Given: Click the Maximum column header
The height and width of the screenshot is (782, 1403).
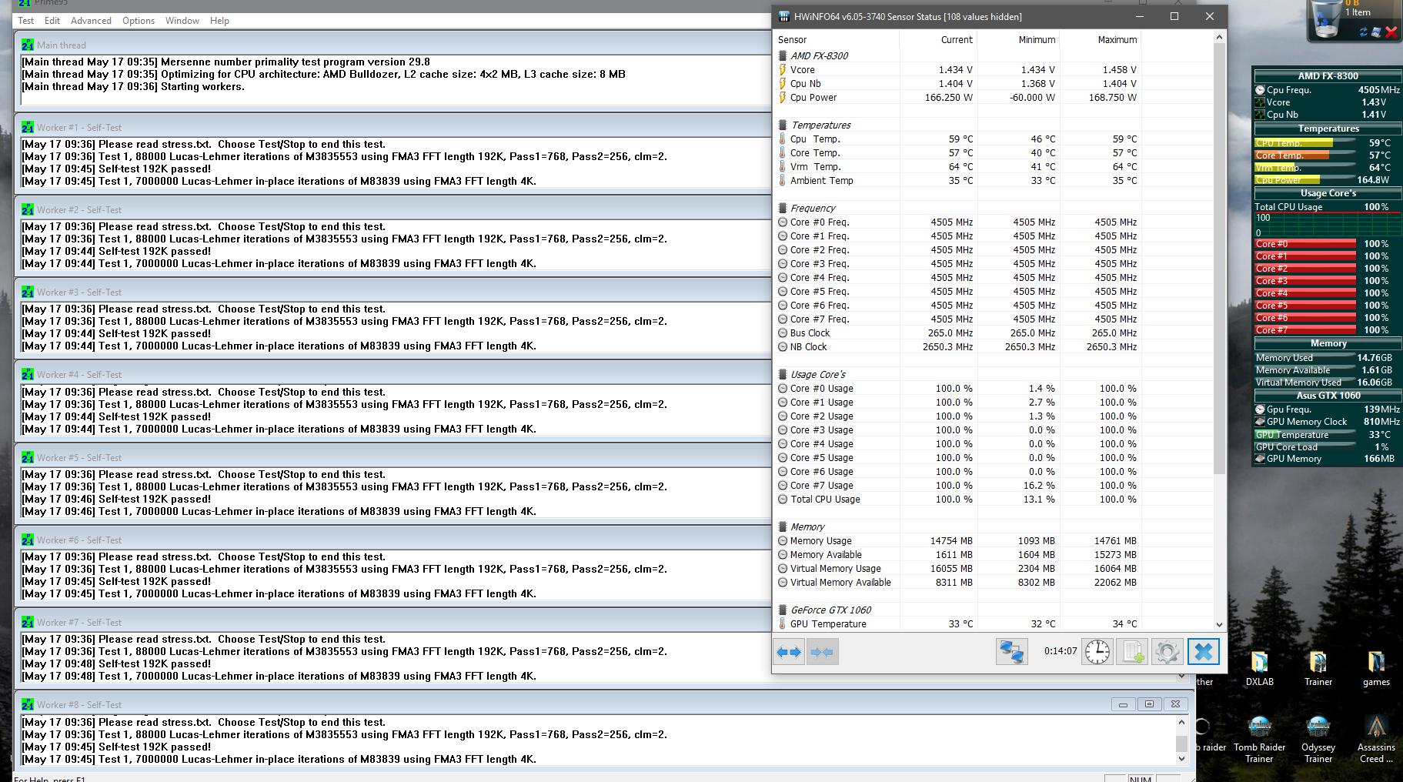Looking at the screenshot, I should coord(1117,40).
